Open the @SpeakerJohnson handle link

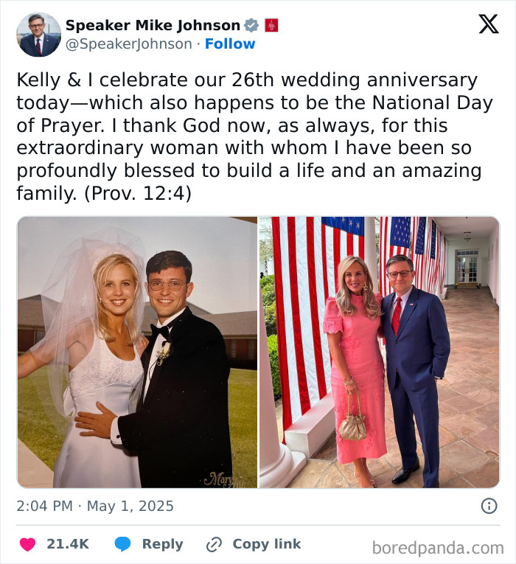pyautogui.click(x=129, y=44)
